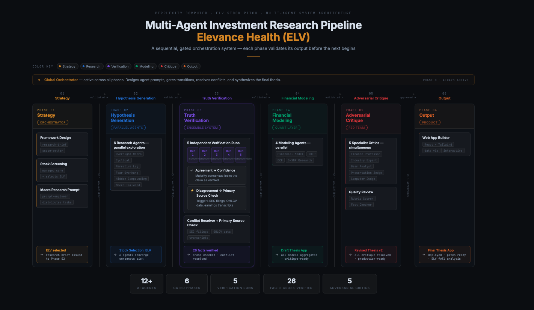The height and width of the screenshot is (310, 534).
Task: Click the Narrative Lag agent tag
Action: 127,166
